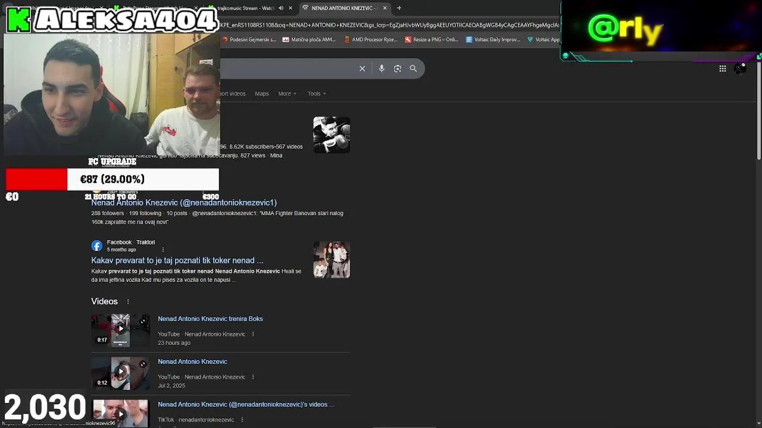Open 'Nenad Antonio Knezevic trenira Boks' video link
This screenshot has width=762, height=428.
(x=210, y=319)
